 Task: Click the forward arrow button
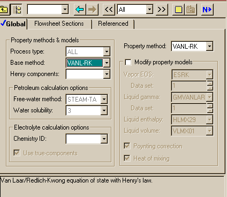[x=92, y=10]
